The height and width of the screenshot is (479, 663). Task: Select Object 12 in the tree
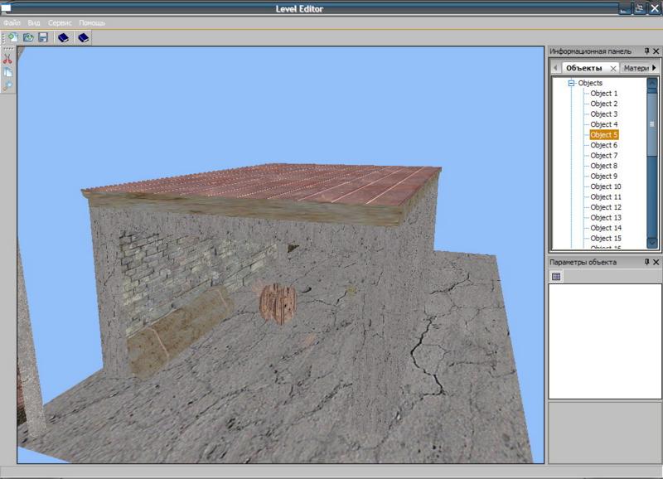coord(606,207)
